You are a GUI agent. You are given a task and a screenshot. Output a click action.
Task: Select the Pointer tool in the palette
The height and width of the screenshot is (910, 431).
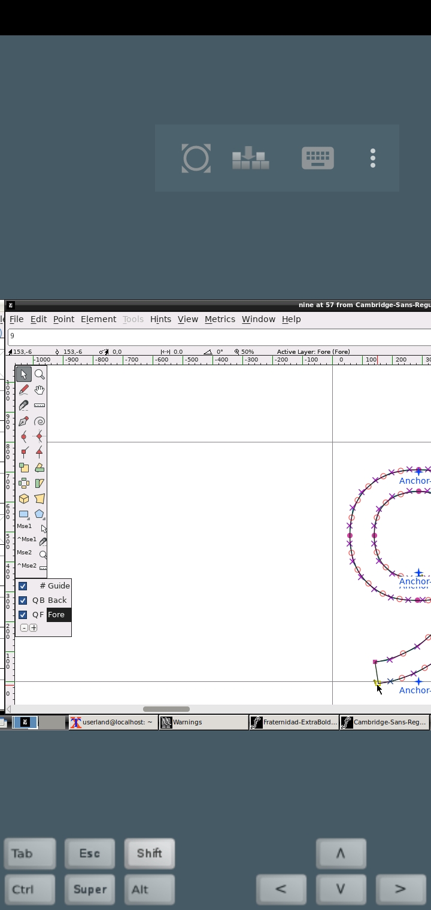click(24, 374)
